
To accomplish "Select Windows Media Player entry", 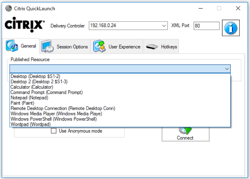I will [120, 114].
